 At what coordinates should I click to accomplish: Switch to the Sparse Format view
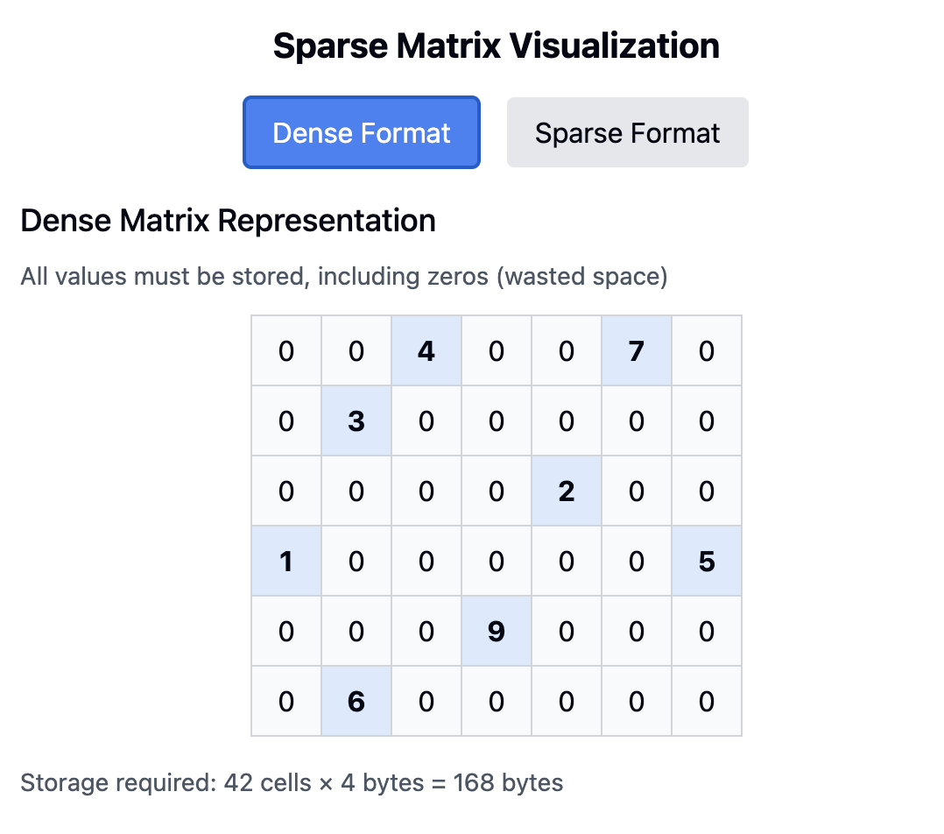(627, 132)
